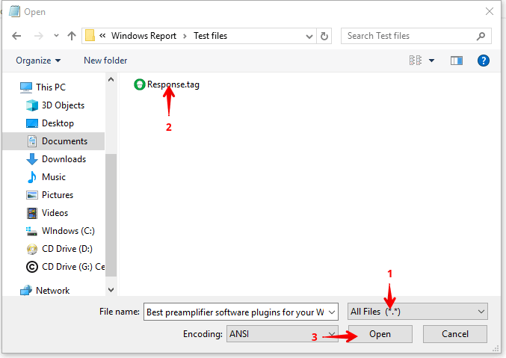Go back with the Back arrow
This screenshot has width=506, height=358.
(x=16, y=36)
